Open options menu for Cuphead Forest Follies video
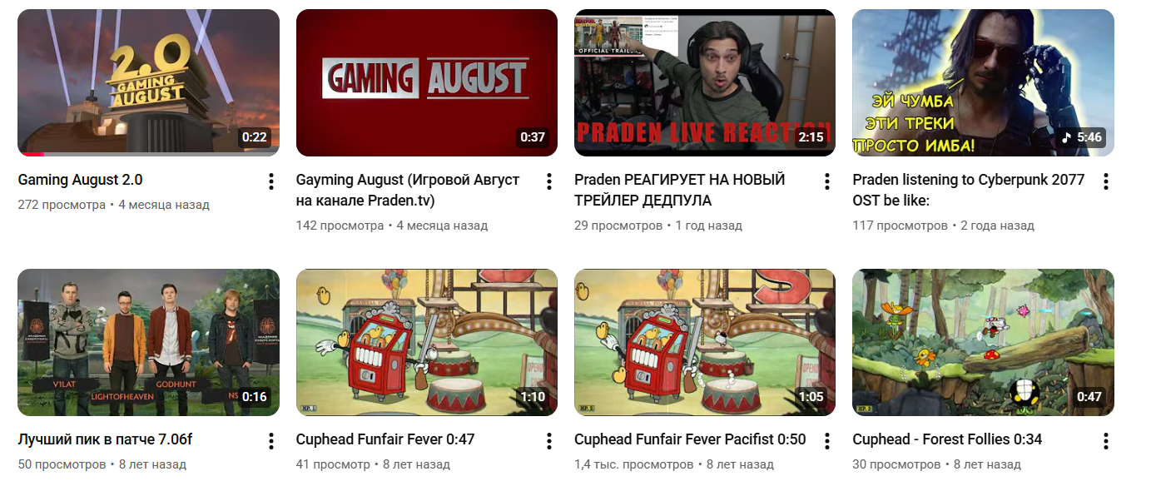 1106,441
